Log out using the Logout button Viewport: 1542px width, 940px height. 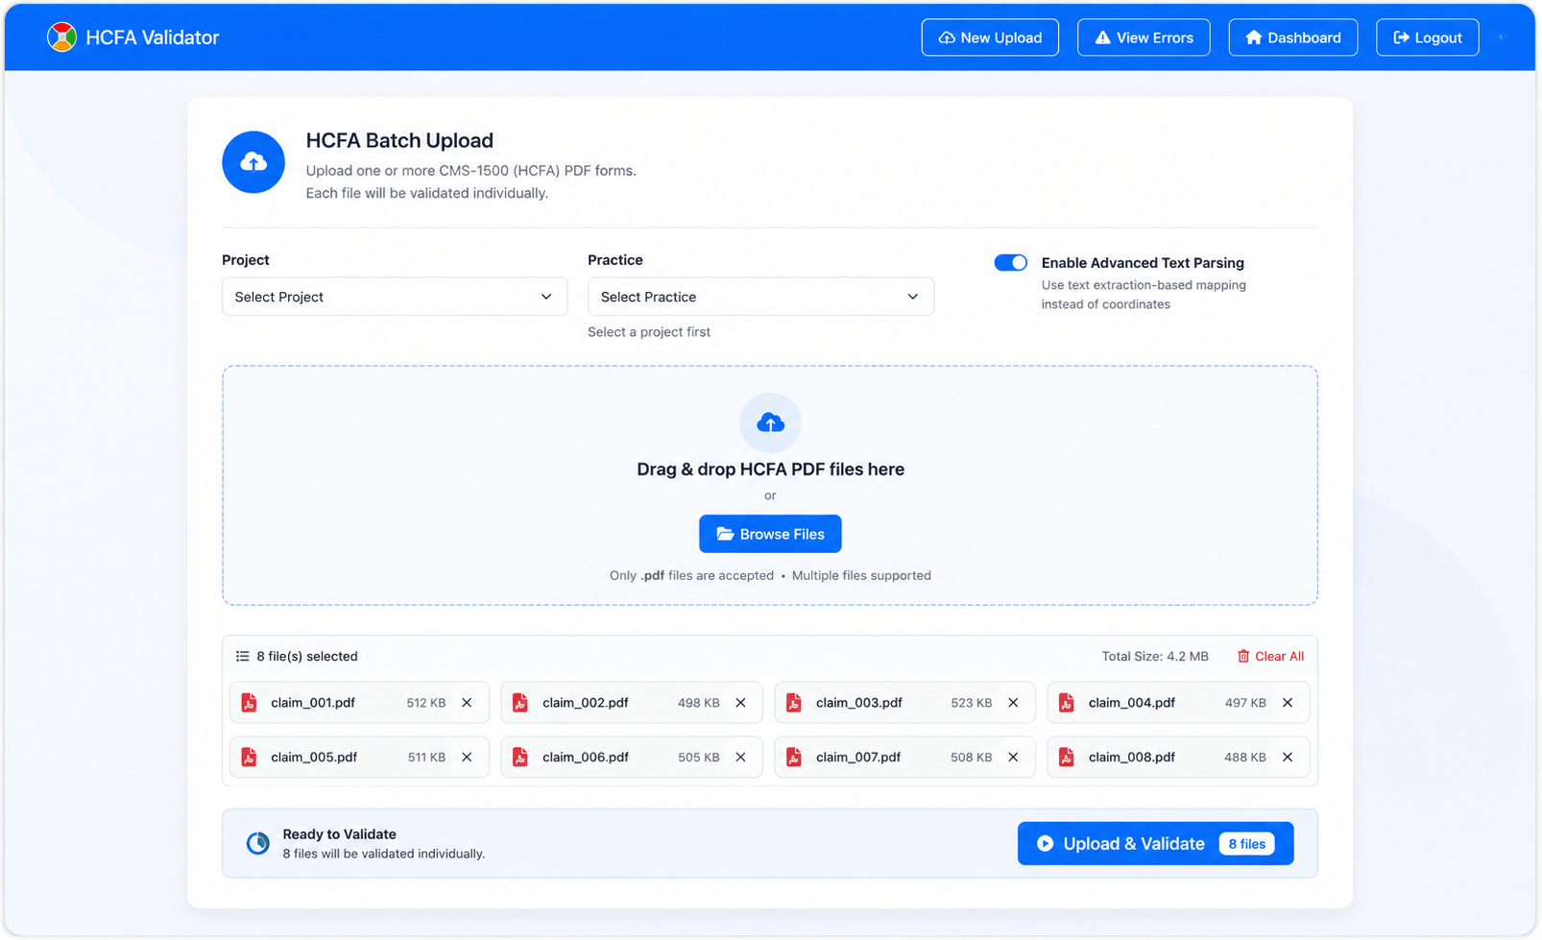(1428, 37)
